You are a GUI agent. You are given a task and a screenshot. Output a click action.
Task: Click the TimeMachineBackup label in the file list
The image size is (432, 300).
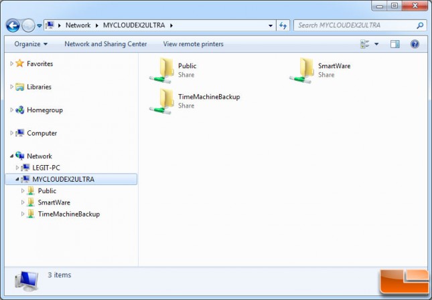209,97
